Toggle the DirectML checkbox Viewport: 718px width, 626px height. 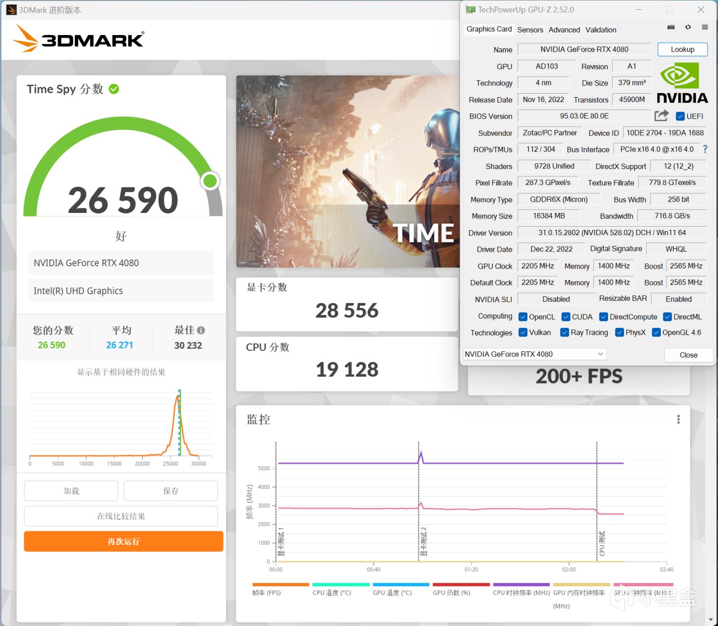(x=667, y=316)
